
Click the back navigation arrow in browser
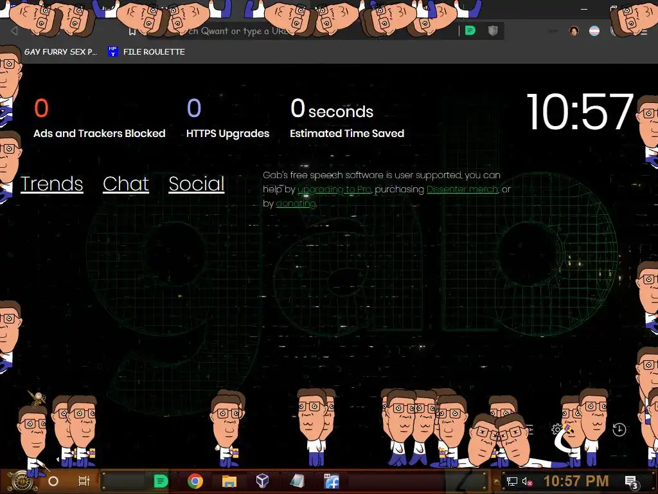[14, 31]
